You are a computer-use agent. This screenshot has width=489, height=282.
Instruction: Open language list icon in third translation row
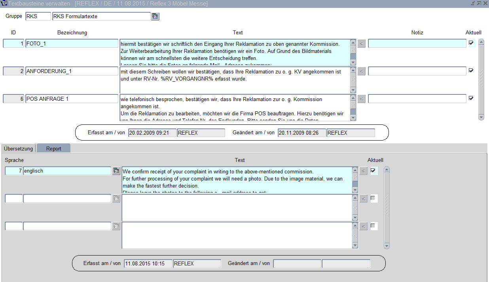[116, 226]
